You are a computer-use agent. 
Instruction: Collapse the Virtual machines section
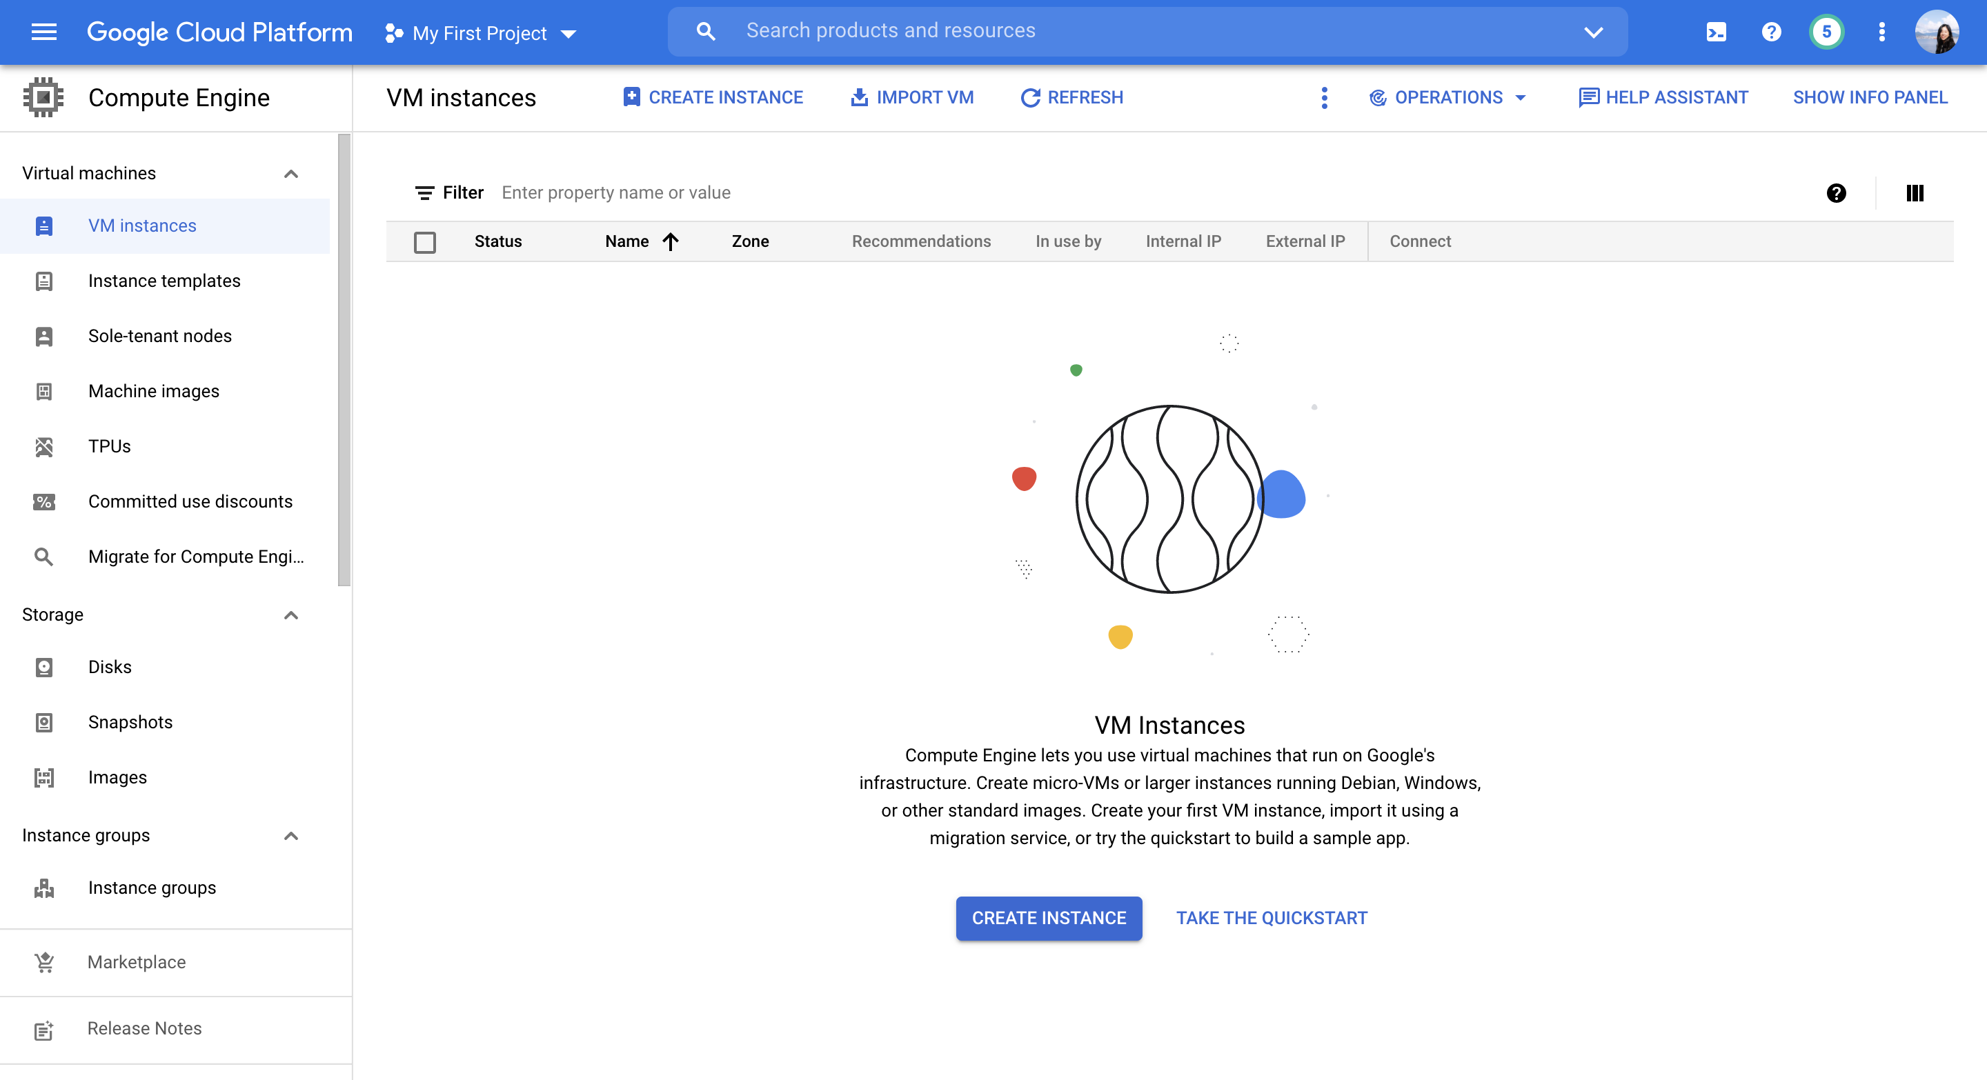[x=290, y=174]
